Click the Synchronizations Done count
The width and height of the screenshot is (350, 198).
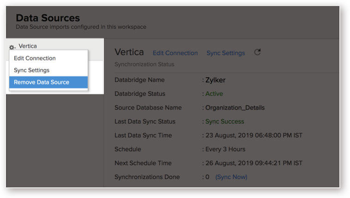(x=207, y=177)
